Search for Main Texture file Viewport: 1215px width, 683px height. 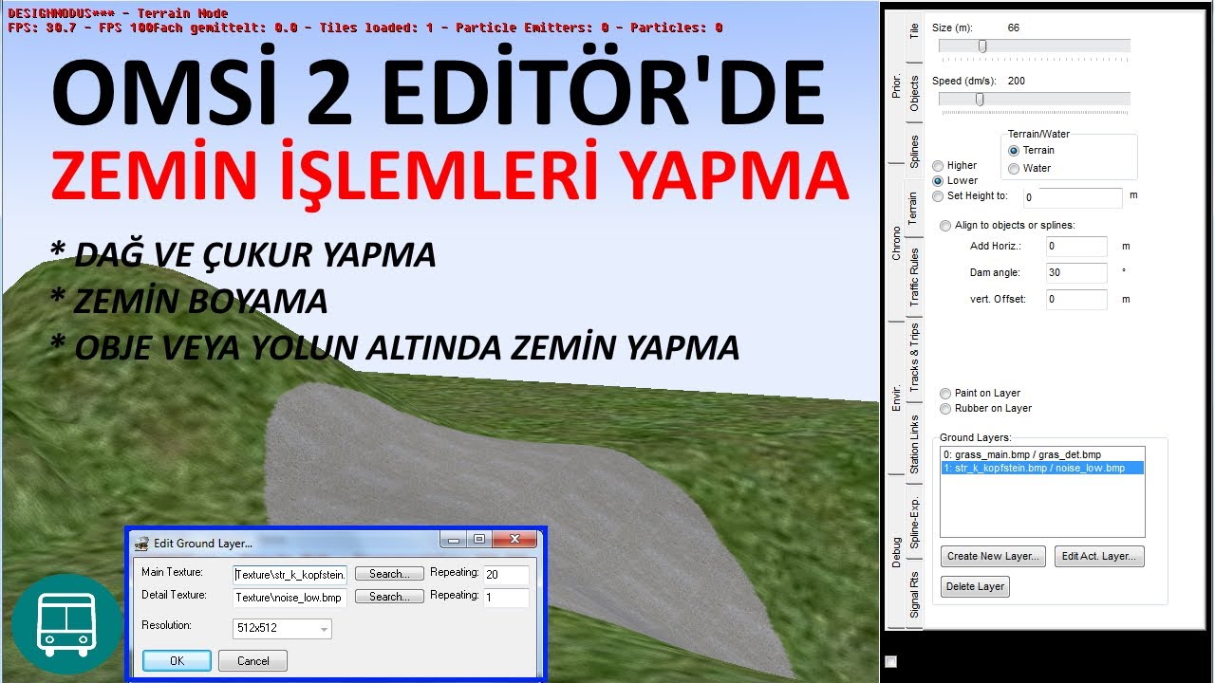pos(389,574)
